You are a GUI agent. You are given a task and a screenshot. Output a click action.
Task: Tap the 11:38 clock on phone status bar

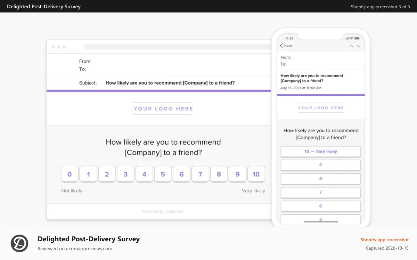tap(289, 38)
